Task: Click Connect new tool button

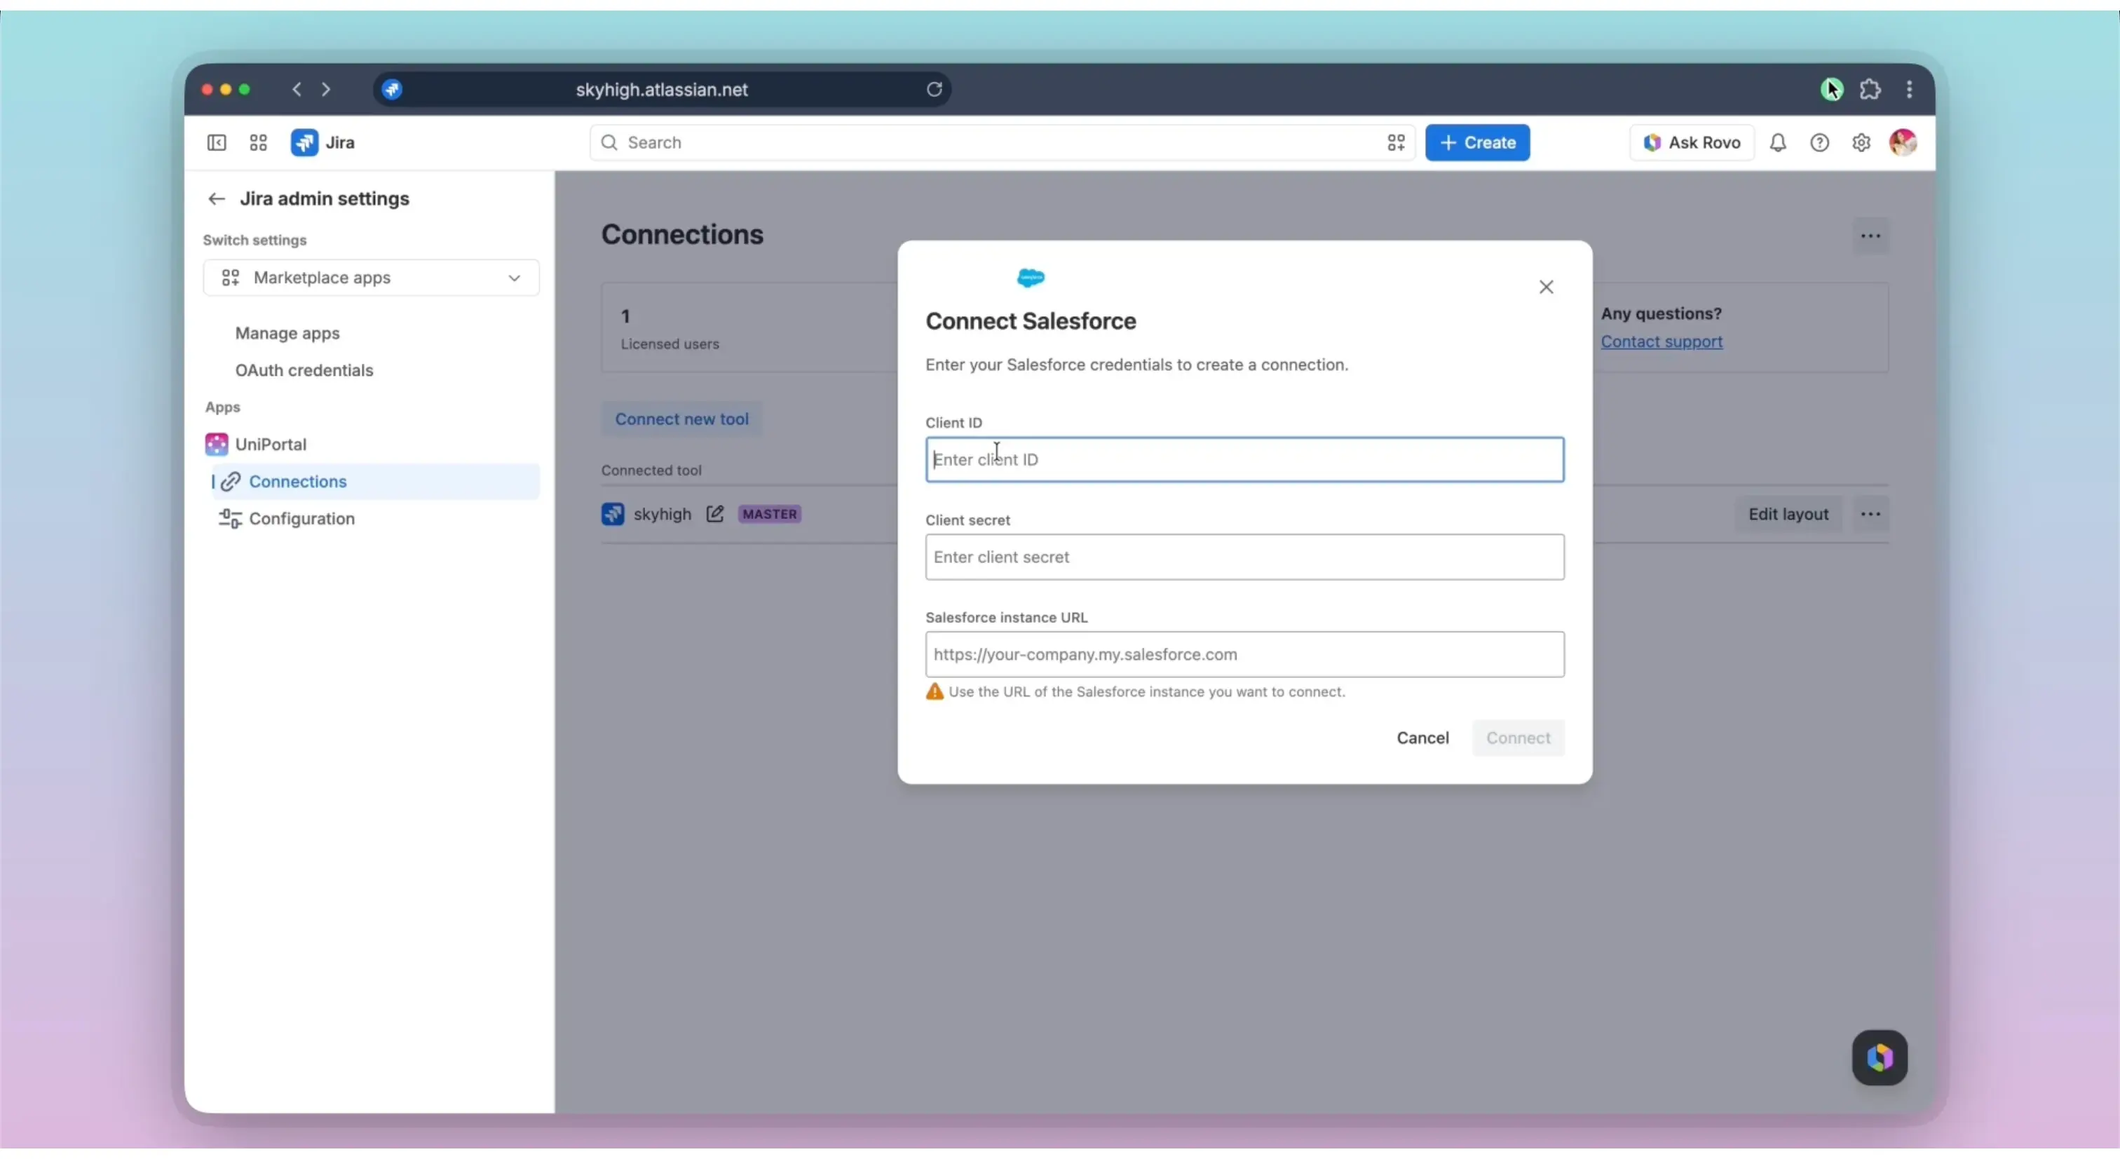Action: point(681,419)
